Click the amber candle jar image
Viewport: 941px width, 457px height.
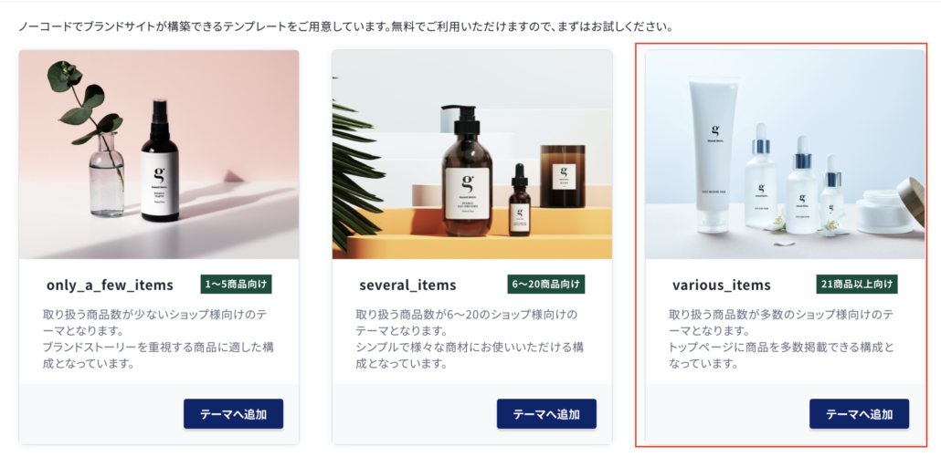(x=563, y=176)
